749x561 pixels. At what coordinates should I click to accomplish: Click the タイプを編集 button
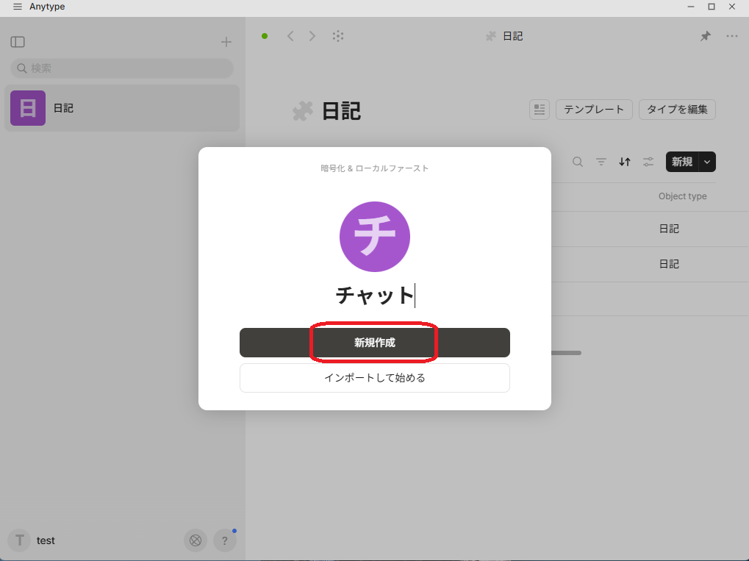677,110
